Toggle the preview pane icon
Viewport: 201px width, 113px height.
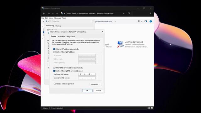tap(146, 21)
